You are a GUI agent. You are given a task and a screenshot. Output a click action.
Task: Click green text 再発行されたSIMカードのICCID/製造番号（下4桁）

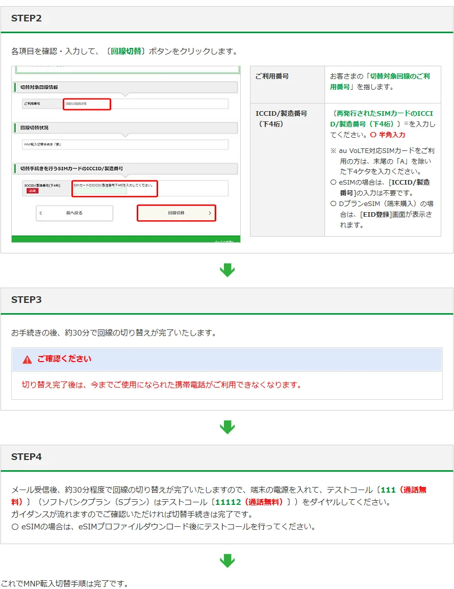click(x=382, y=119)
